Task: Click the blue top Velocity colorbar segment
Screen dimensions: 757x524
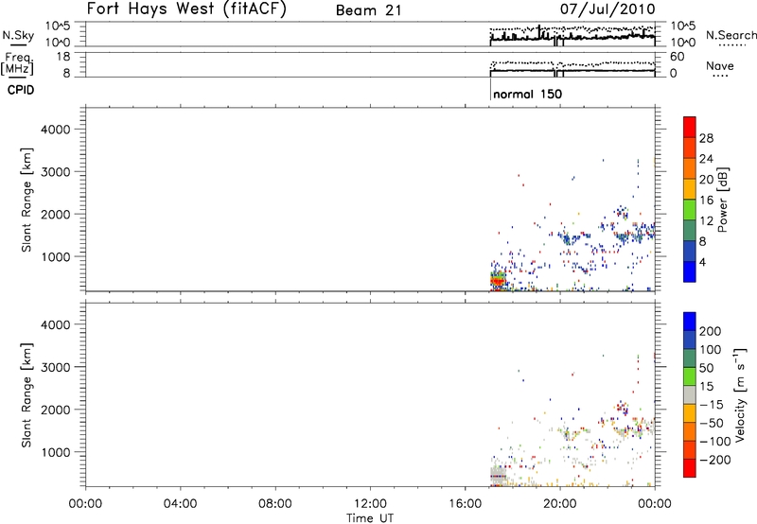Action: tap(690, 322)
